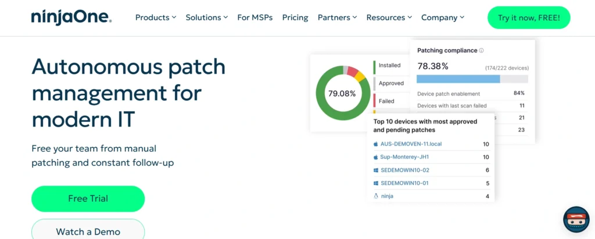Click the Approved legend label
Viewport: 595px width, 239px height.
coord(391,84)
